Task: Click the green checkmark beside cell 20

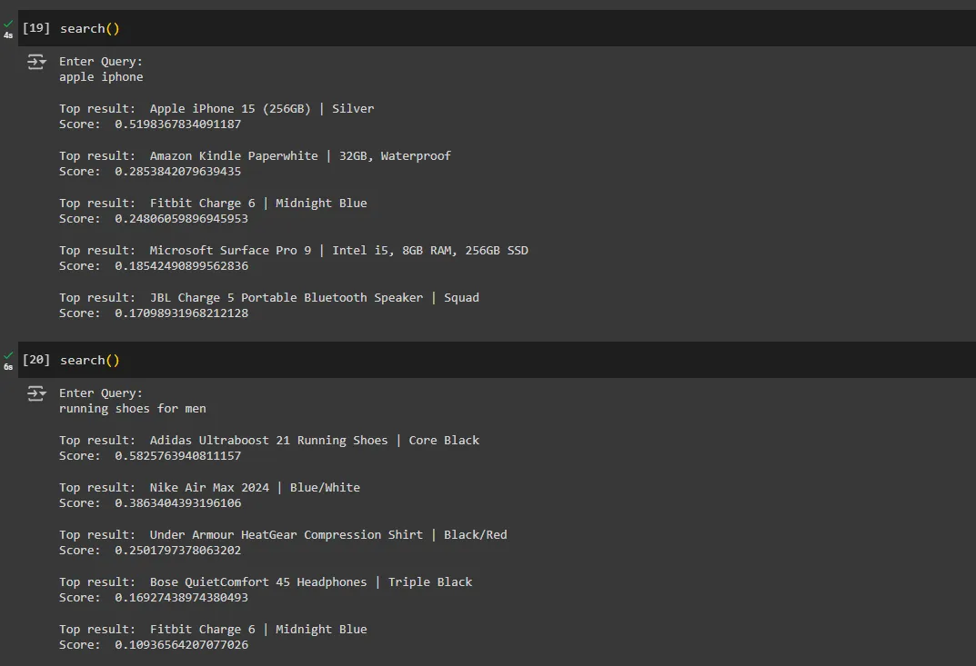Action: (8, 355)
